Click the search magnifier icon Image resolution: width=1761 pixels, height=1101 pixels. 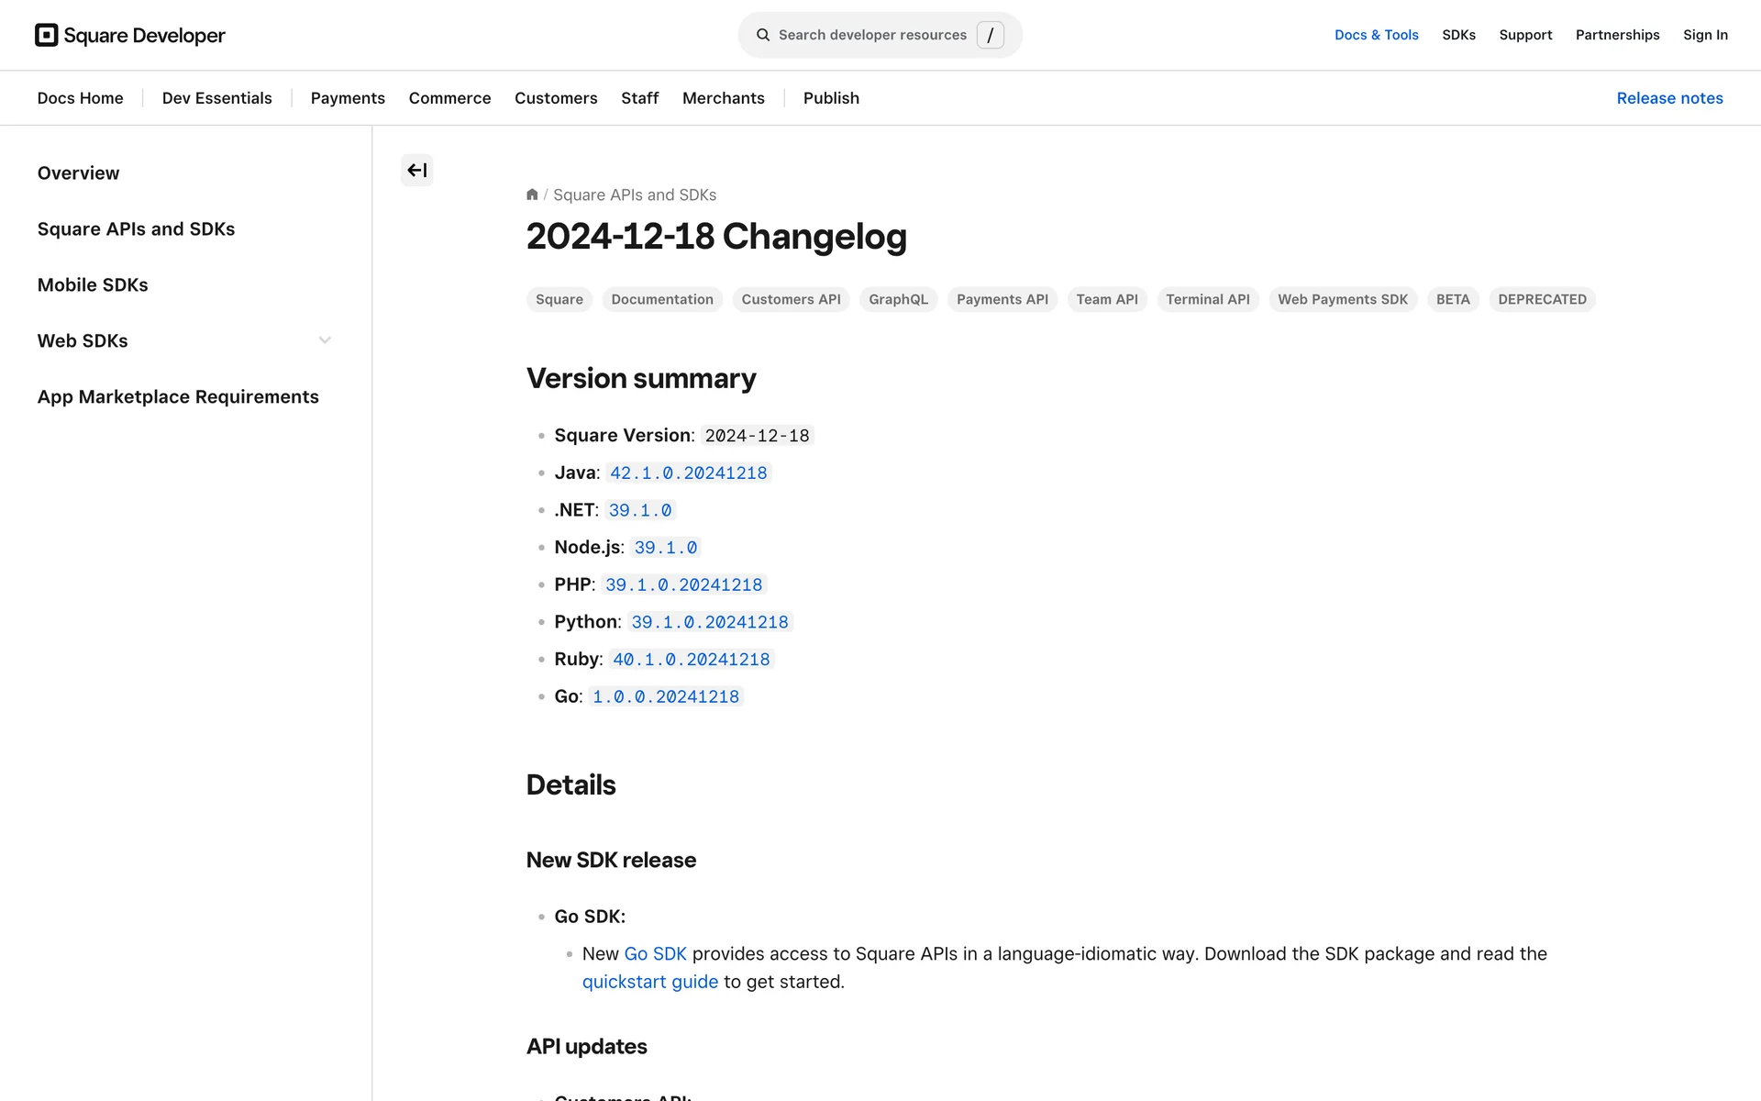point(762,35)
